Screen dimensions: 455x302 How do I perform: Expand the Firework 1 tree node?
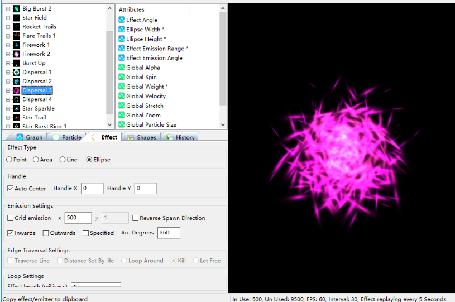8,45
